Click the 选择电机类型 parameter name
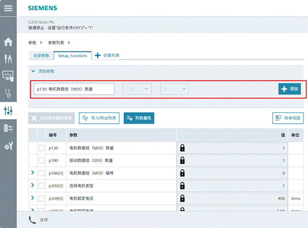This screenshot has height=228, width=308. coord(81,186)
